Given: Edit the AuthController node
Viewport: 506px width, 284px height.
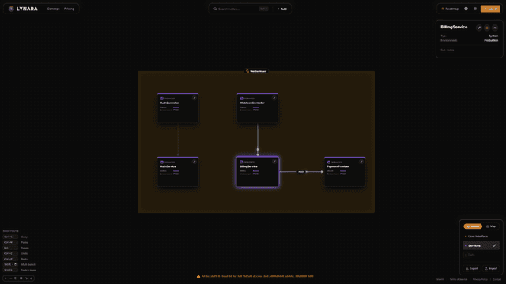Looking at the screenshot, I should point(194,98).
